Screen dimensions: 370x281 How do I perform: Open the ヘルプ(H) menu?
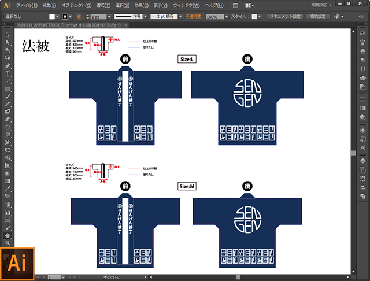[x=214, y=5]
